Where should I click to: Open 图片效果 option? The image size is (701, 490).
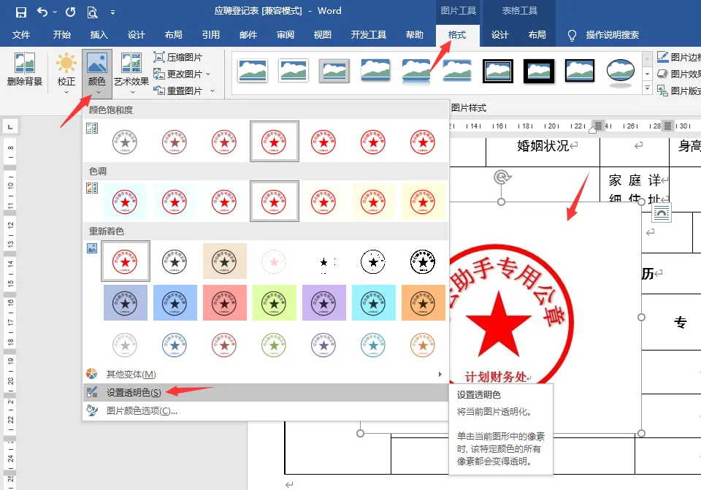point(678,74)
